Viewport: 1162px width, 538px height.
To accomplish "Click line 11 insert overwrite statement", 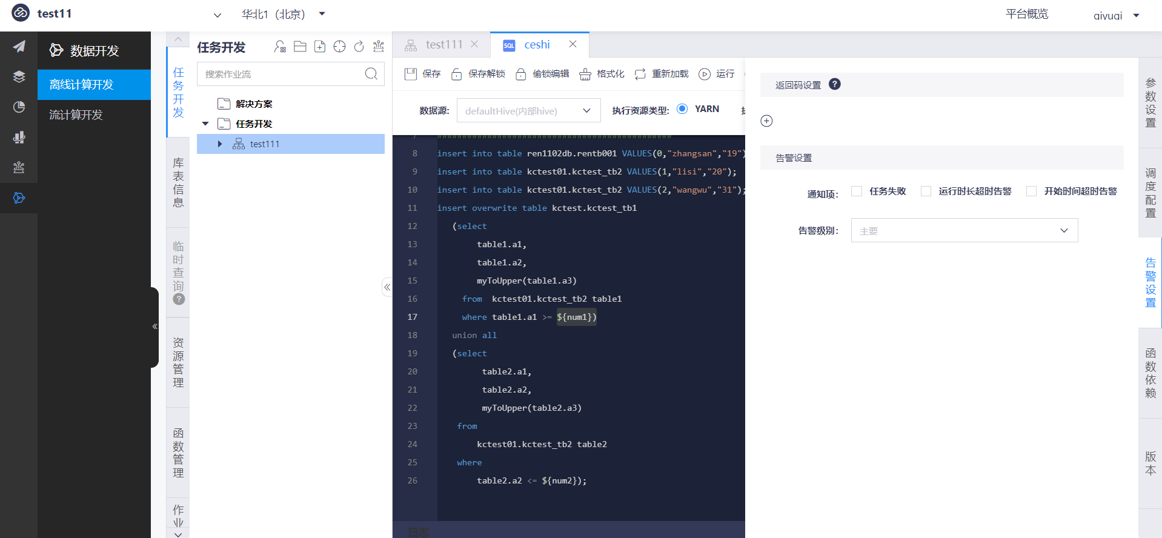I will click(x=537, y=208).
